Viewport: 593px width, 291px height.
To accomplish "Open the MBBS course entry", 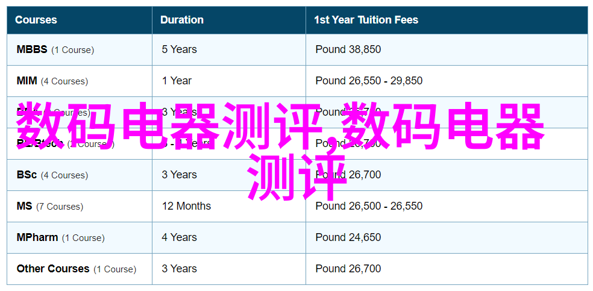I will [x=32, y=49].
